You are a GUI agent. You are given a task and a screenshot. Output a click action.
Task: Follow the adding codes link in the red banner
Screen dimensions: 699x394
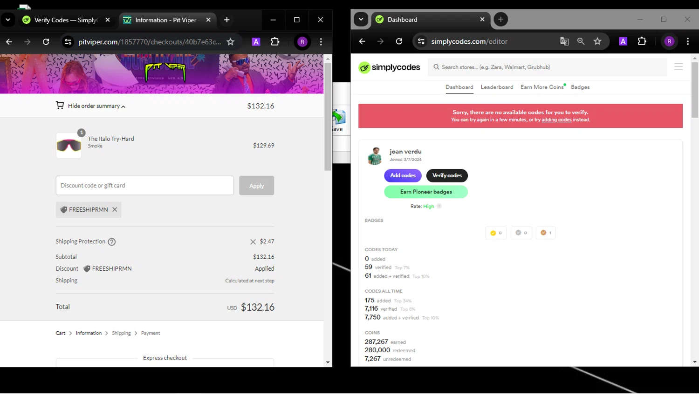coord(556,120)
